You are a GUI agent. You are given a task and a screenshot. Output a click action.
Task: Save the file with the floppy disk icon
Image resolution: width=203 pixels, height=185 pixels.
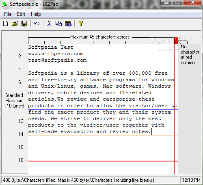(x=24, y=24)
